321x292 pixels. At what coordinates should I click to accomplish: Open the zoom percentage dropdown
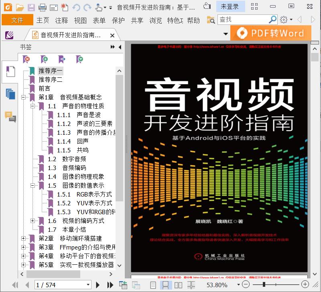[238, 284]
